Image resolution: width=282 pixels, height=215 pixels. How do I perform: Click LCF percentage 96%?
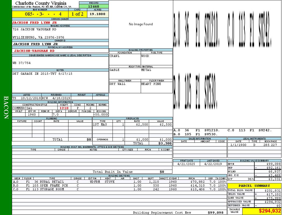(251, 179)
